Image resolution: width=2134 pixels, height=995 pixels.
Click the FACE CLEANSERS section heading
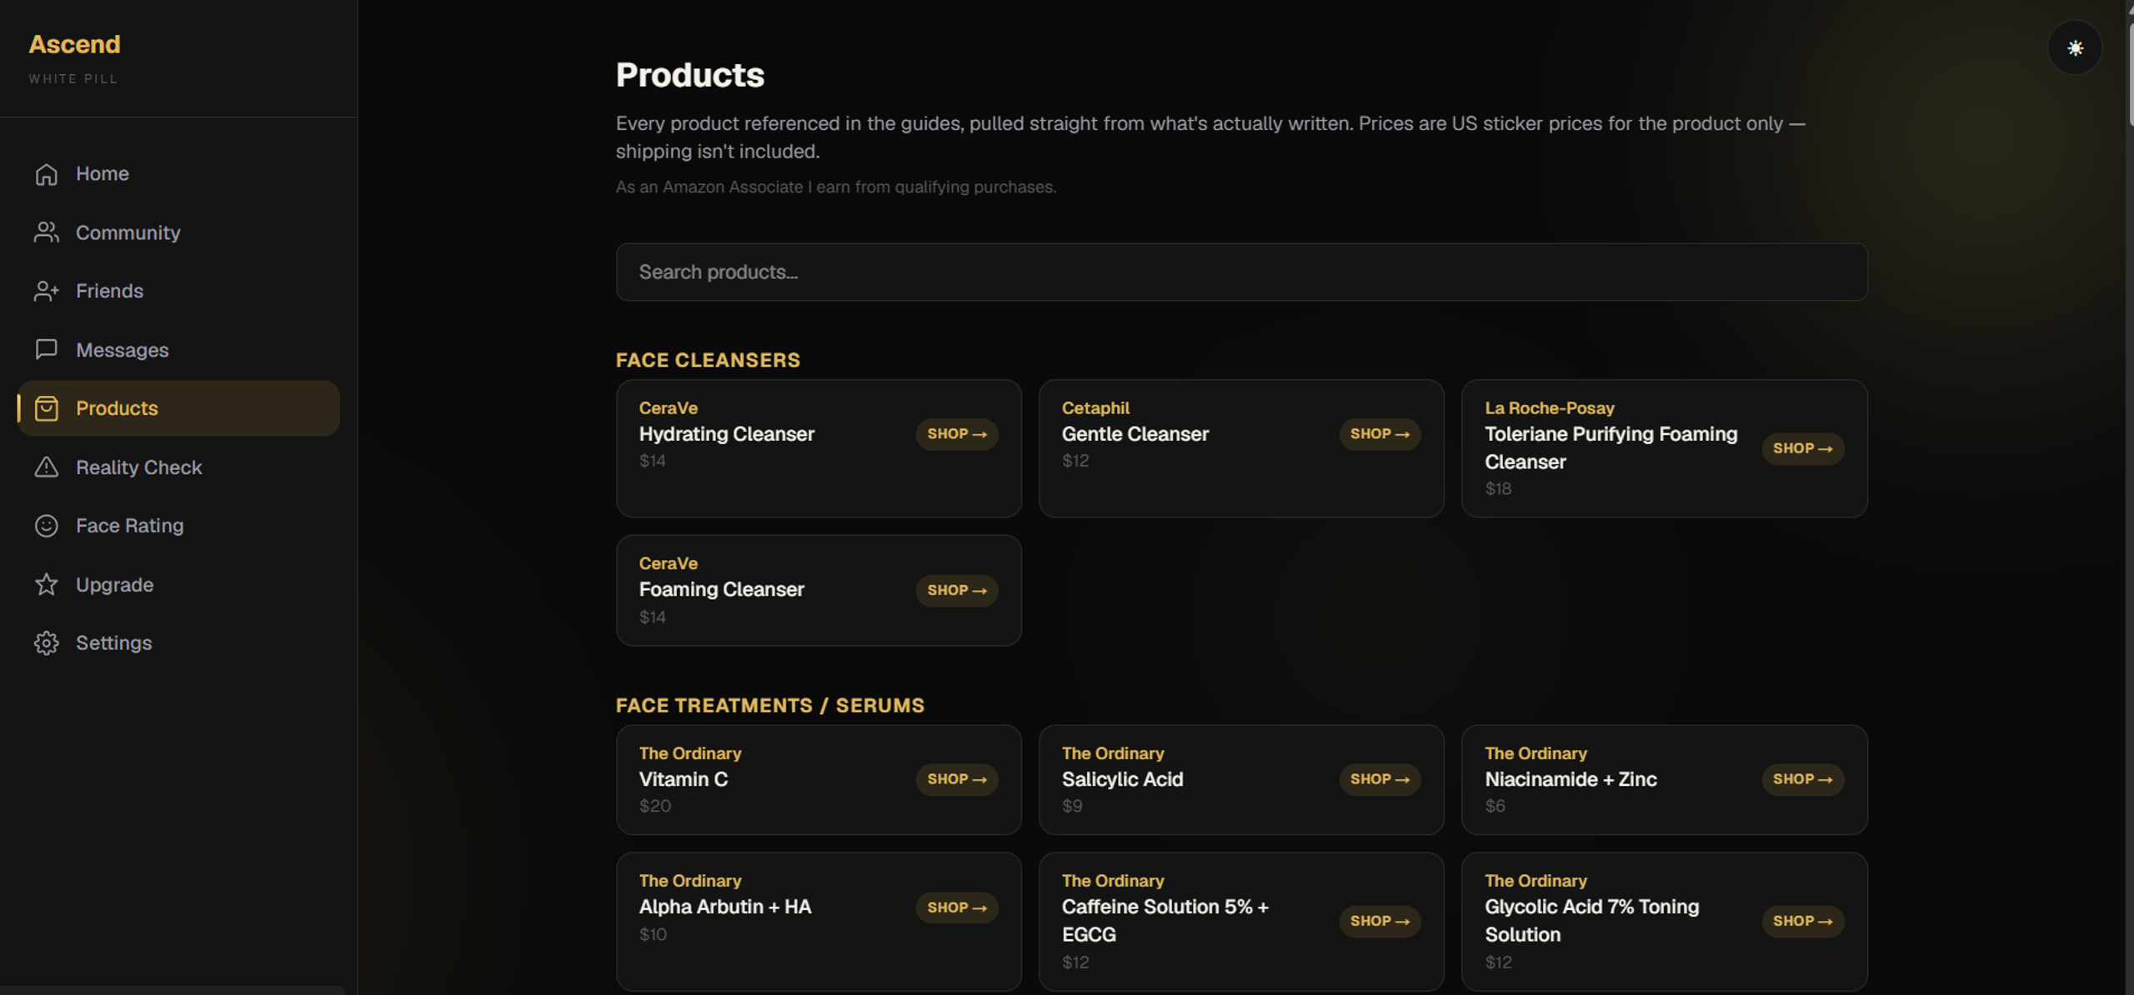click(x=708, y=360)
